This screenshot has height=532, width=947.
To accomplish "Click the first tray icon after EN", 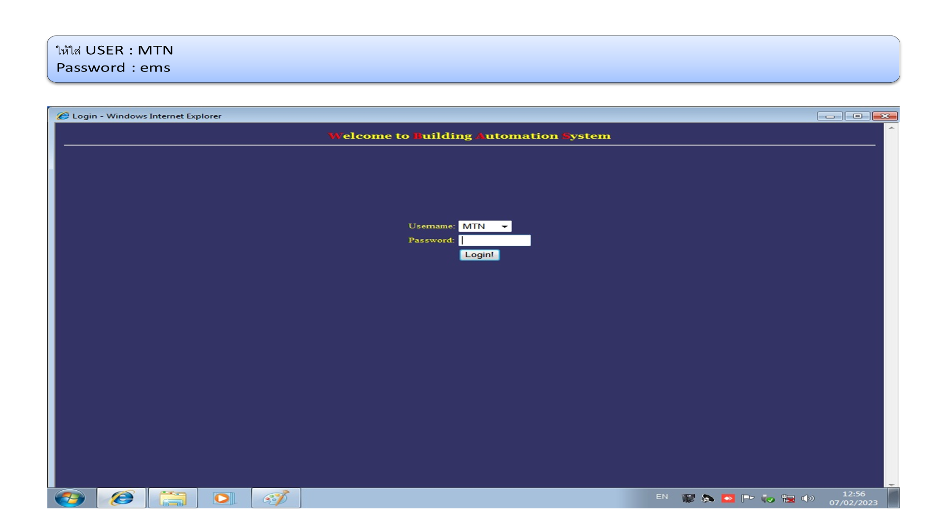I will tap(688, 499).
